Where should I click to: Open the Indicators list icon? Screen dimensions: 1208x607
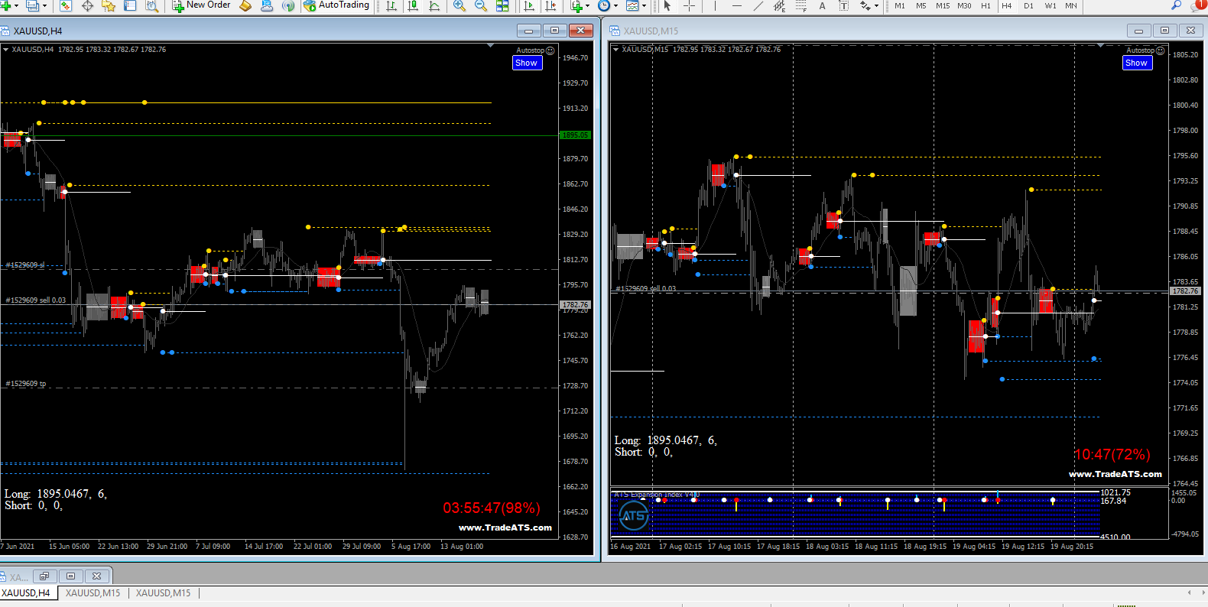(x=576, y=5)
